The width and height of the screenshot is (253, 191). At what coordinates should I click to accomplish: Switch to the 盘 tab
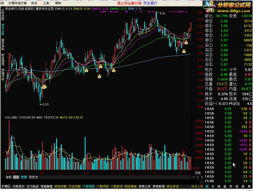coord(225,186)
